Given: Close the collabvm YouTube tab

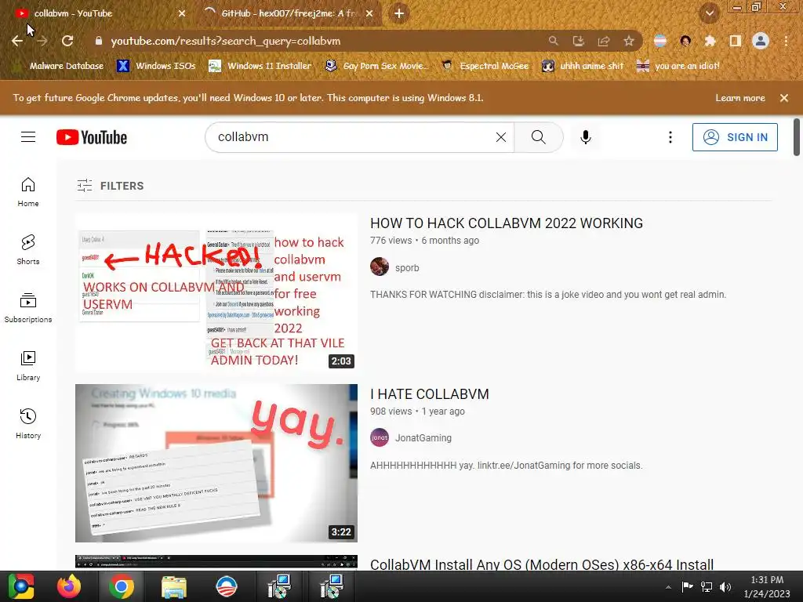Looking at the screenshot, I should coord(182,13).
